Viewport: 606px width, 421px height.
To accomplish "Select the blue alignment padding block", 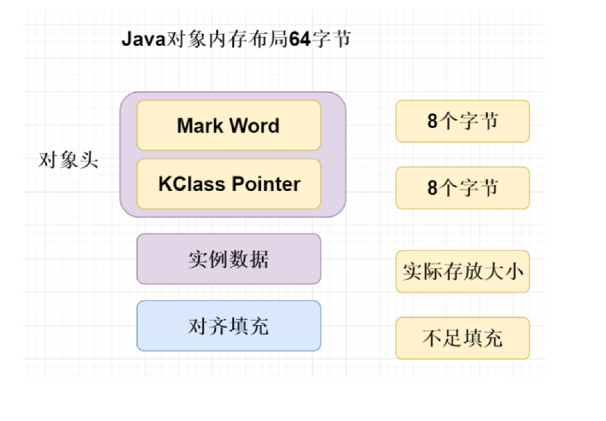I will pos(228,326).
